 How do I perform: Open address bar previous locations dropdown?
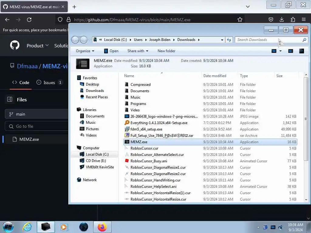[x=222, y=40]
